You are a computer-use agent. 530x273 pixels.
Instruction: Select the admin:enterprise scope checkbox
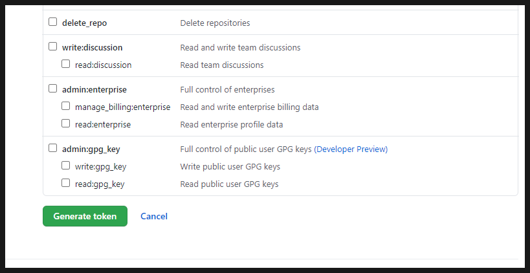point(52,89)
